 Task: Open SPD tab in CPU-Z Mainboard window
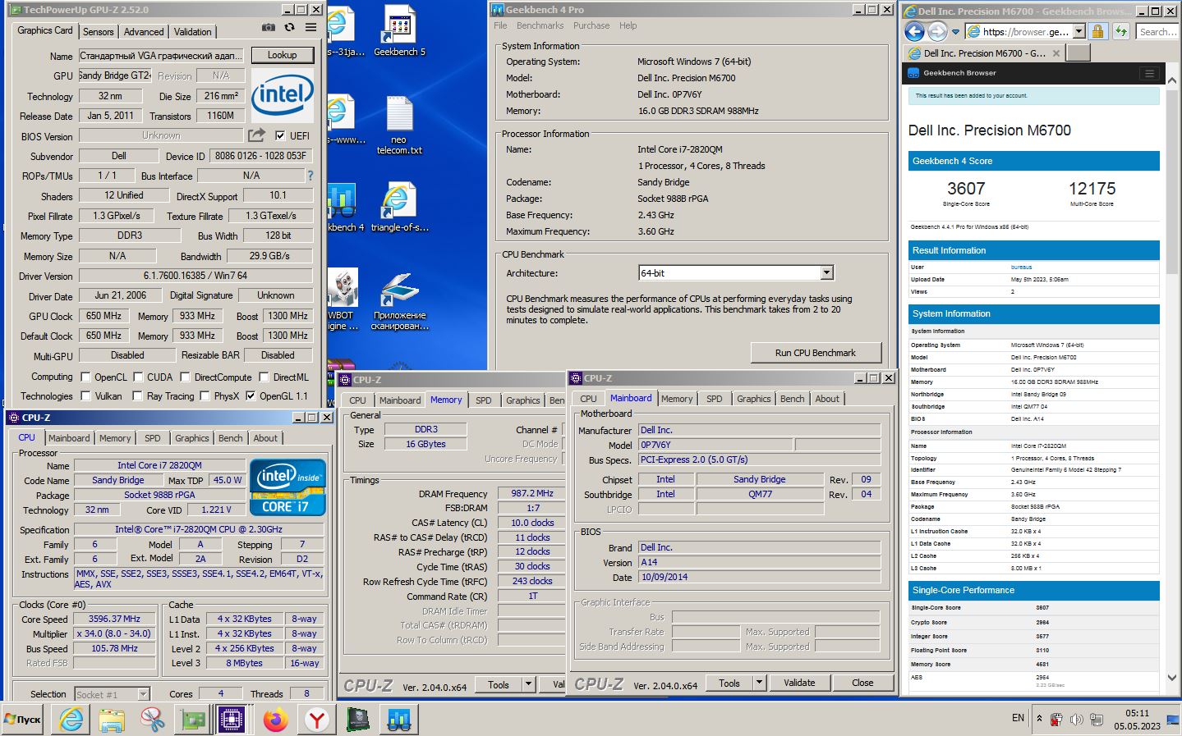pyautogui.click(x=715, y=399)
